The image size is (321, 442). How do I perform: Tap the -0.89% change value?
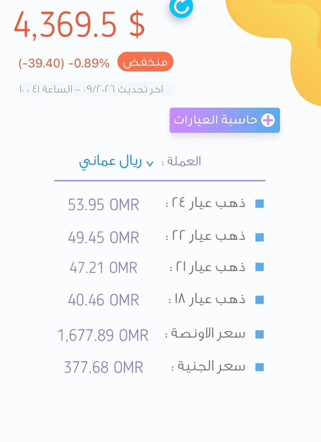tap(89, 63)
